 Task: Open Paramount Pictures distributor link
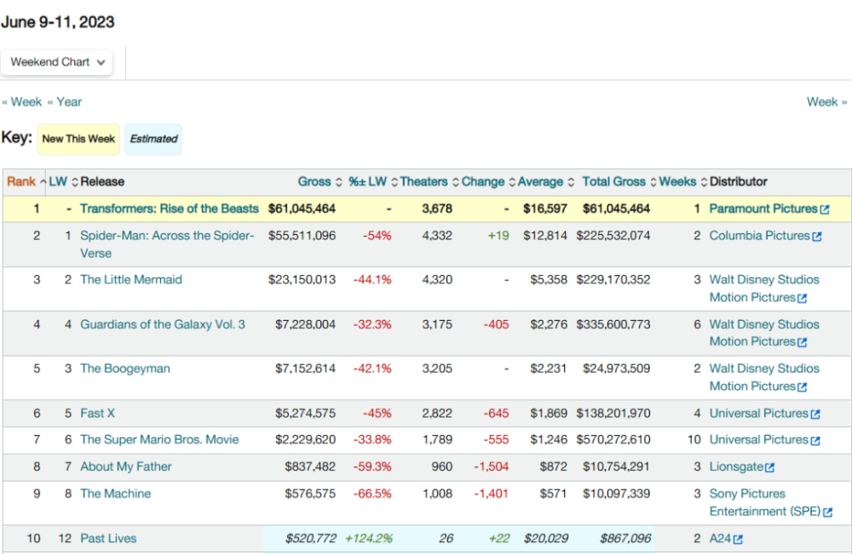[x=763, y=208]
